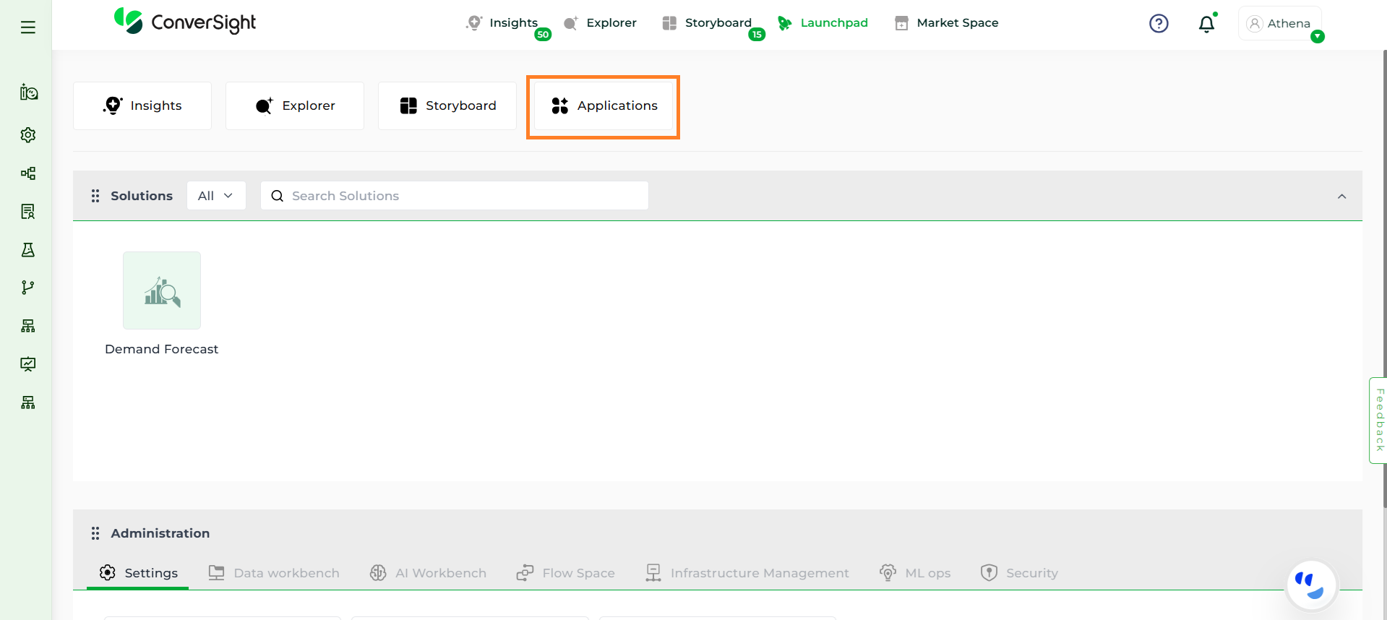Open the notifications bell
The width and height of the screenshot is (1387, 620).
(1206, 25)
